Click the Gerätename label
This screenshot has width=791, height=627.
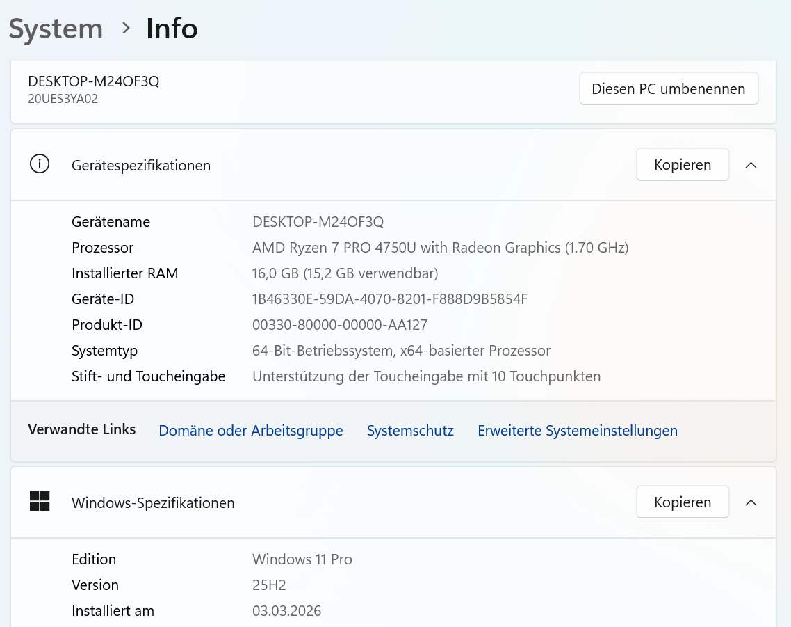click(111, 222)
